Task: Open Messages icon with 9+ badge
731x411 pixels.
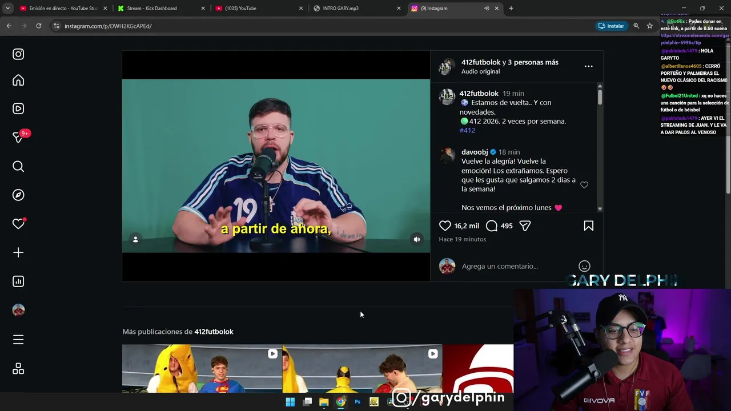Action: (19, 137)
